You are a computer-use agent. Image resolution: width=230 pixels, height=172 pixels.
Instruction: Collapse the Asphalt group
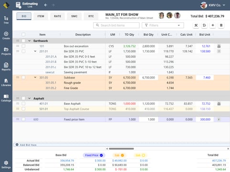coord(29,98)
